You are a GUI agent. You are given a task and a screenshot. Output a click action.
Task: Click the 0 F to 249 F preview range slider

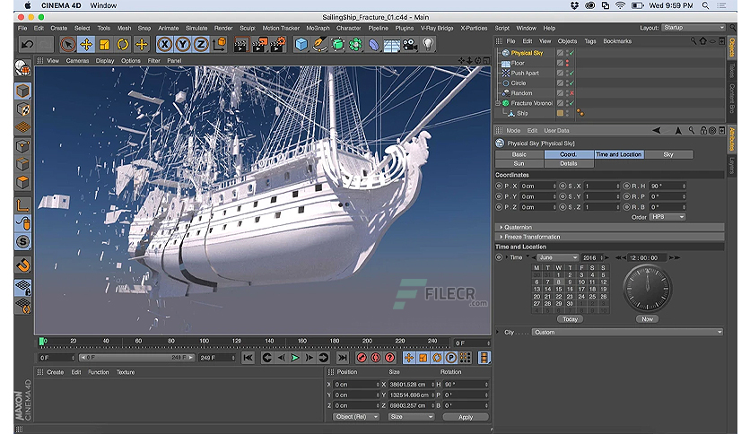tap(136, 358)
